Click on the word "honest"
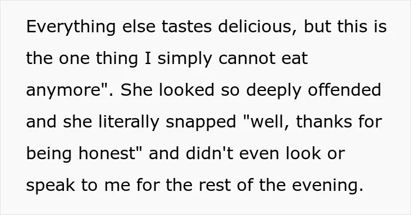Screen dimensions: 411x215 tap(106, 153)
